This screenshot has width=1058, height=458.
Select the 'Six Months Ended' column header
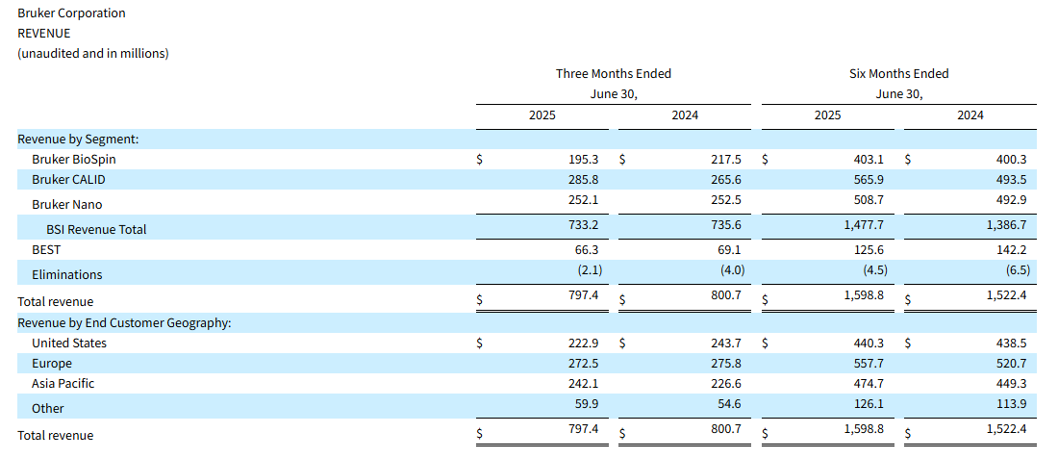898,73
